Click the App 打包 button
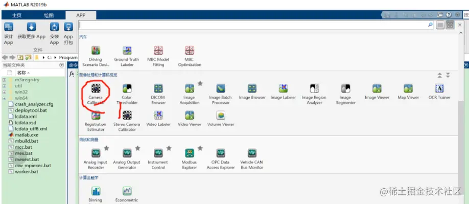 (68, 34)
